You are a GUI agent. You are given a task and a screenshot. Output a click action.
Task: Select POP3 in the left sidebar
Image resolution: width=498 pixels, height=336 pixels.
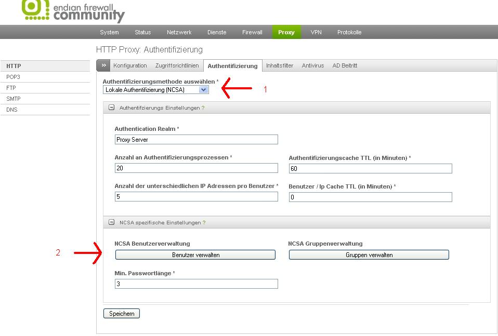[x=14, y=77]
